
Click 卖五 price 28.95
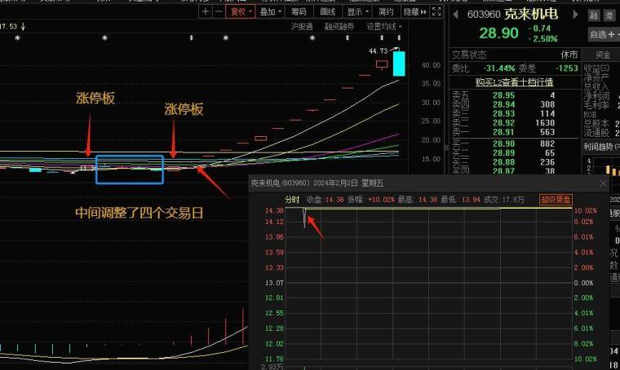tap(503, 95)
